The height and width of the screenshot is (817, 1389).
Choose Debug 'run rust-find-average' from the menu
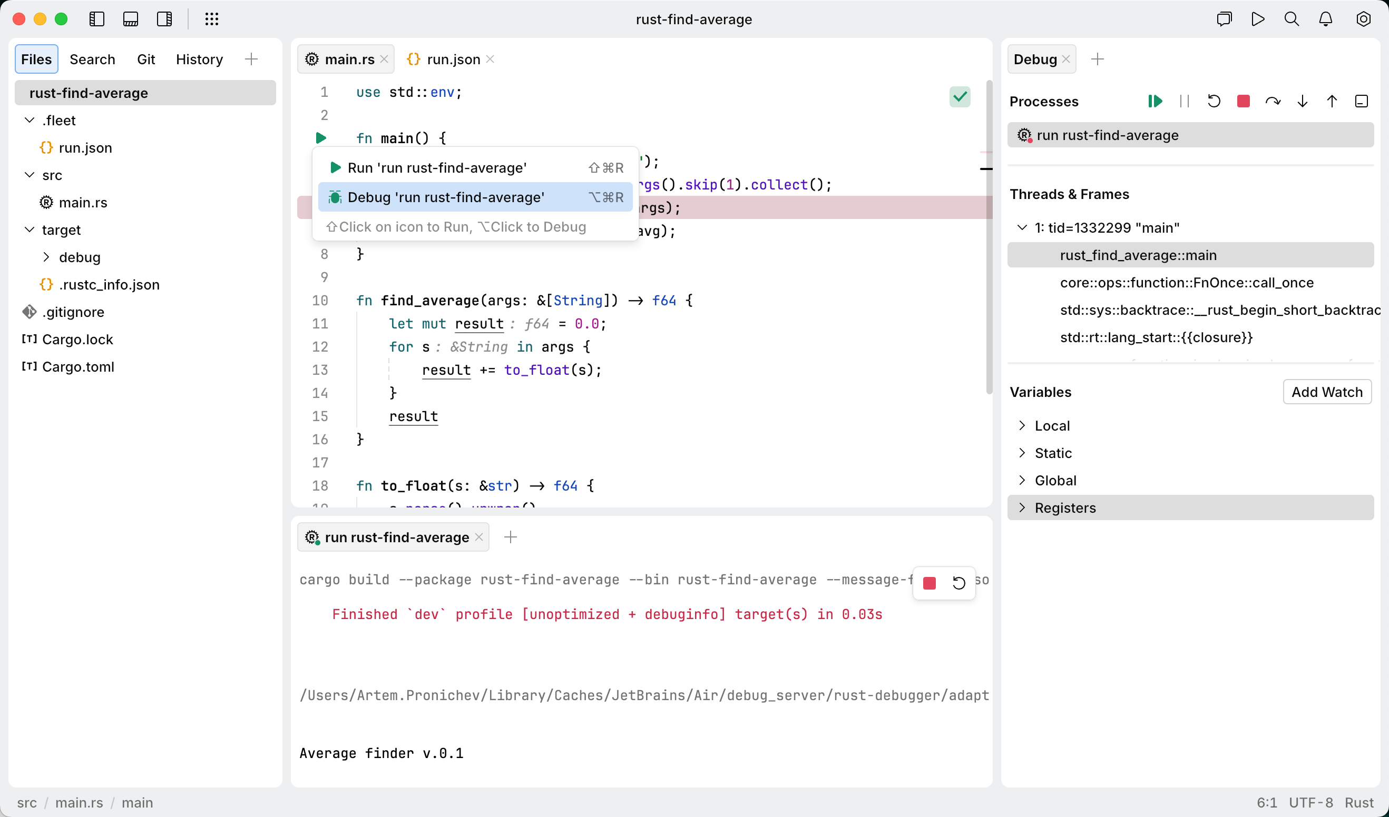coord(446,197)
